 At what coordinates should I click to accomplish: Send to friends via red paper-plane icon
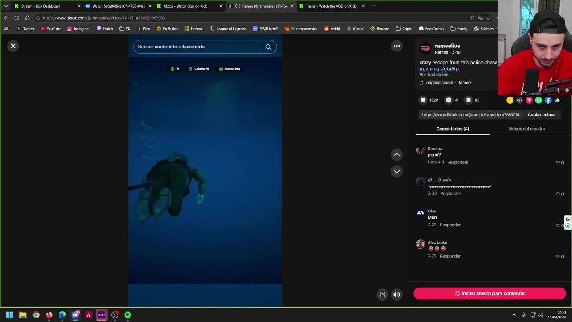[x=529, y=100]
